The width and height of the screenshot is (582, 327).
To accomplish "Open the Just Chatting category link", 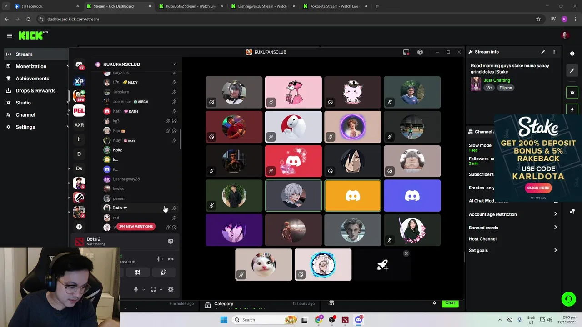I will (497, 80).
